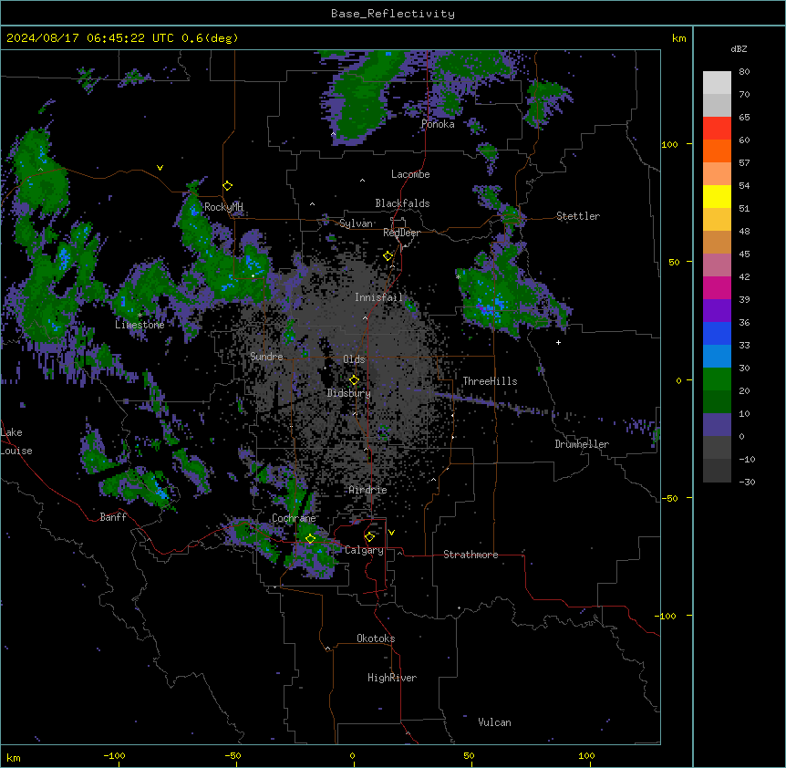Viewport: 786px width, 768px height.
Task: Click the HighRiver label
Action: pyautogui.click(x=392, y=678)
